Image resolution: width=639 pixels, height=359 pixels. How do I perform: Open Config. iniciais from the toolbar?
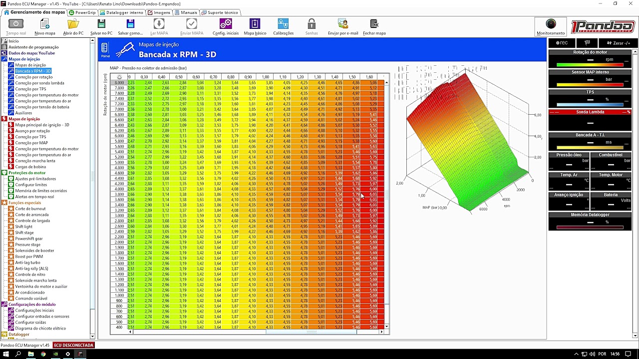(226, 27)
